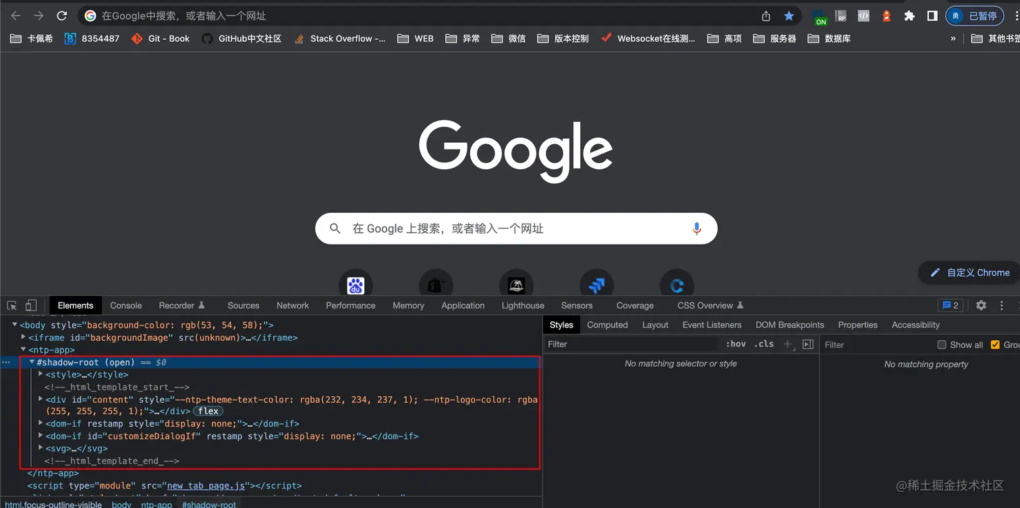
Task: Open the island shortcut tile
Action: 516,285
